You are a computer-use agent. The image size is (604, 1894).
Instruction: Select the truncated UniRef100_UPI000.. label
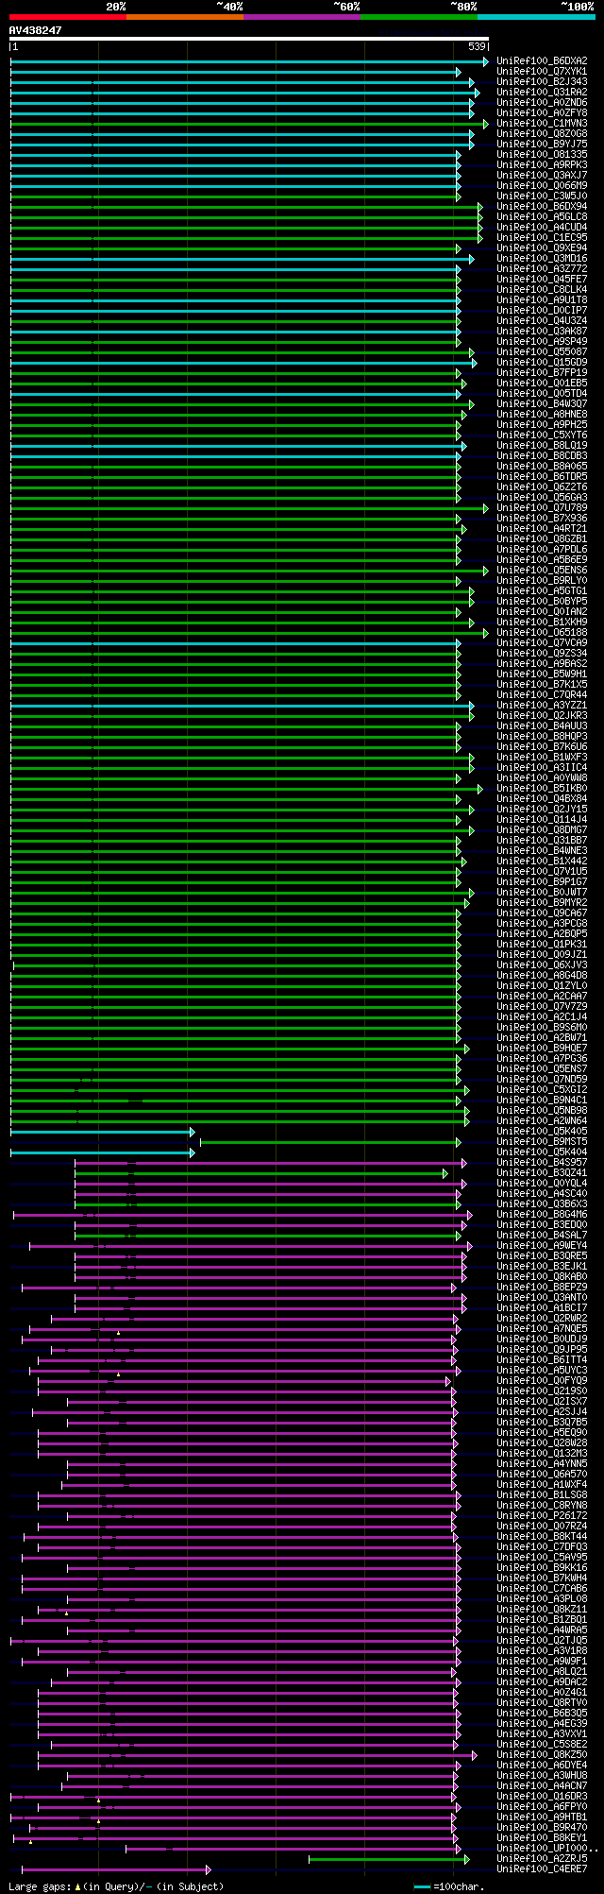(x=547, y=1849)
